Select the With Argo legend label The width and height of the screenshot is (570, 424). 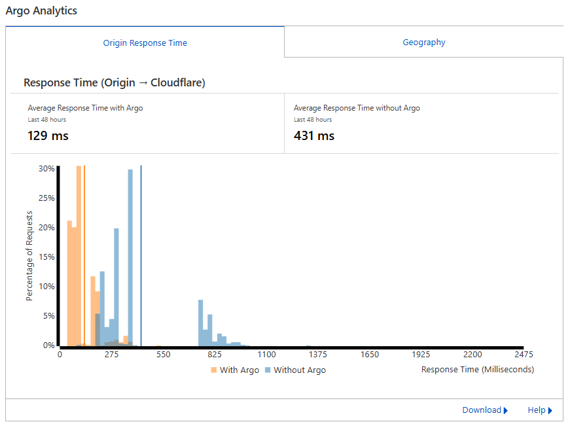[240, 370]
